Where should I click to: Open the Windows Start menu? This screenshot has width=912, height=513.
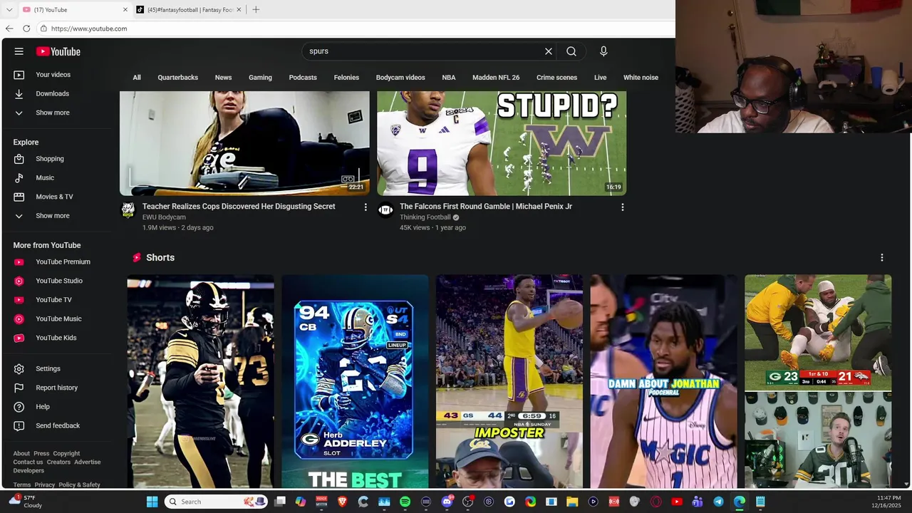pyautogui.click(x=152, y=502)
